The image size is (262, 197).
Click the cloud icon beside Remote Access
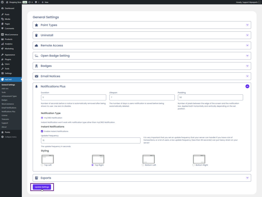point(36,45)
